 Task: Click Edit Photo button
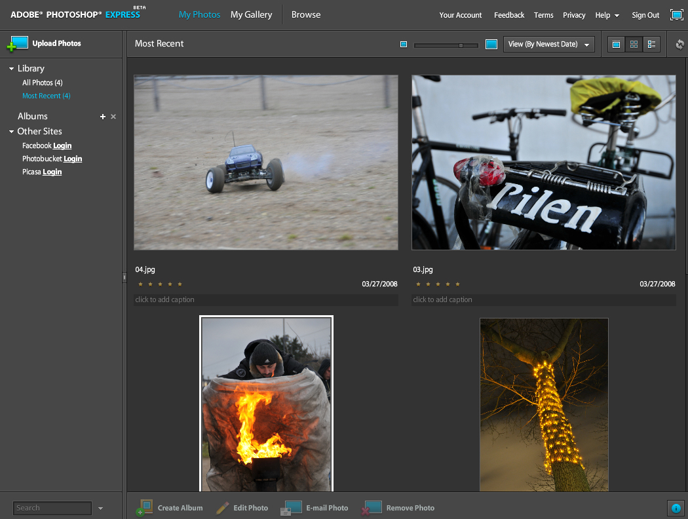(x=242, y=508)
